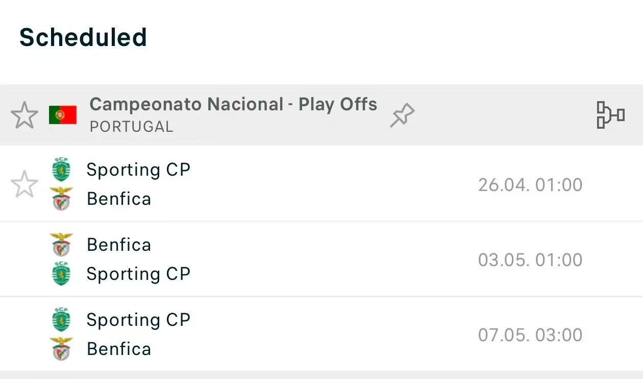Open Benfica away team name in 07.05 match
This screenshot has height=379, width=643.
tap(119, 349)
